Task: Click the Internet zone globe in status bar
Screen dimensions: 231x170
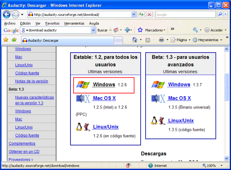Action: click(151, 166)
